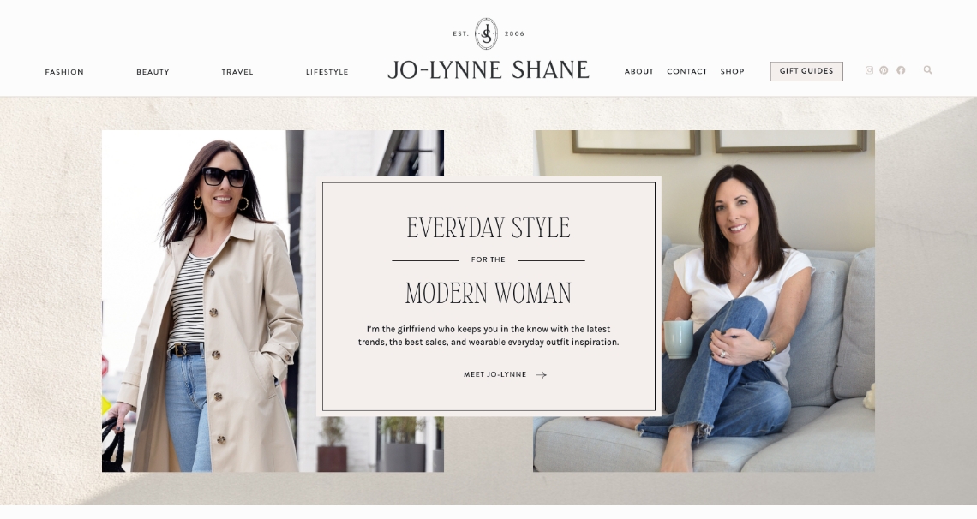The height and width of the screenshot is (519, 977).
Task: Go to the About page
Action: [639, 72]
